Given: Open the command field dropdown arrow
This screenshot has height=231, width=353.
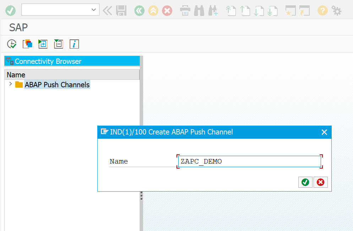Looking at the screenshot, I should [x=93, y=10].
